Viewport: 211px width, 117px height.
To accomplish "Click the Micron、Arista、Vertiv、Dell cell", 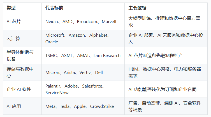I will pos(83,72).
